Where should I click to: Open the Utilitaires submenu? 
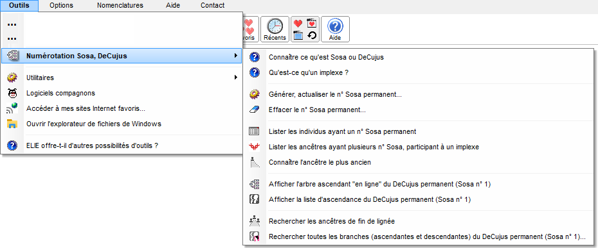click(122, 78)
